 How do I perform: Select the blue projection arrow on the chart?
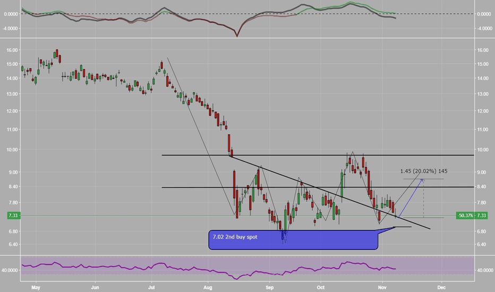(x=411, y=198)
